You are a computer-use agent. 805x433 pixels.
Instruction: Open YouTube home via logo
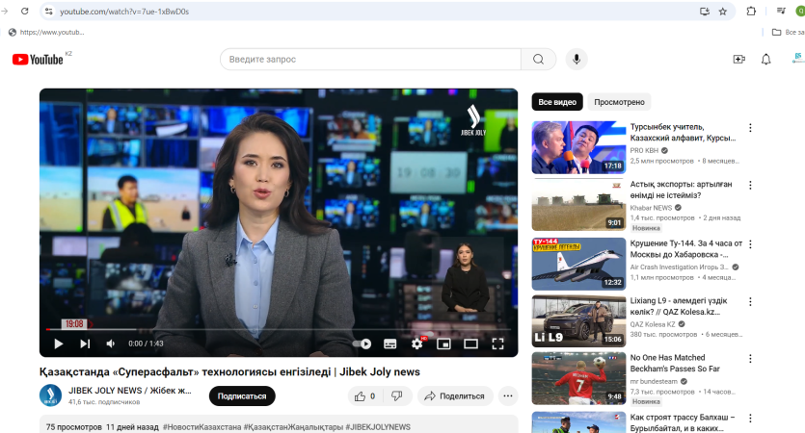38,60
